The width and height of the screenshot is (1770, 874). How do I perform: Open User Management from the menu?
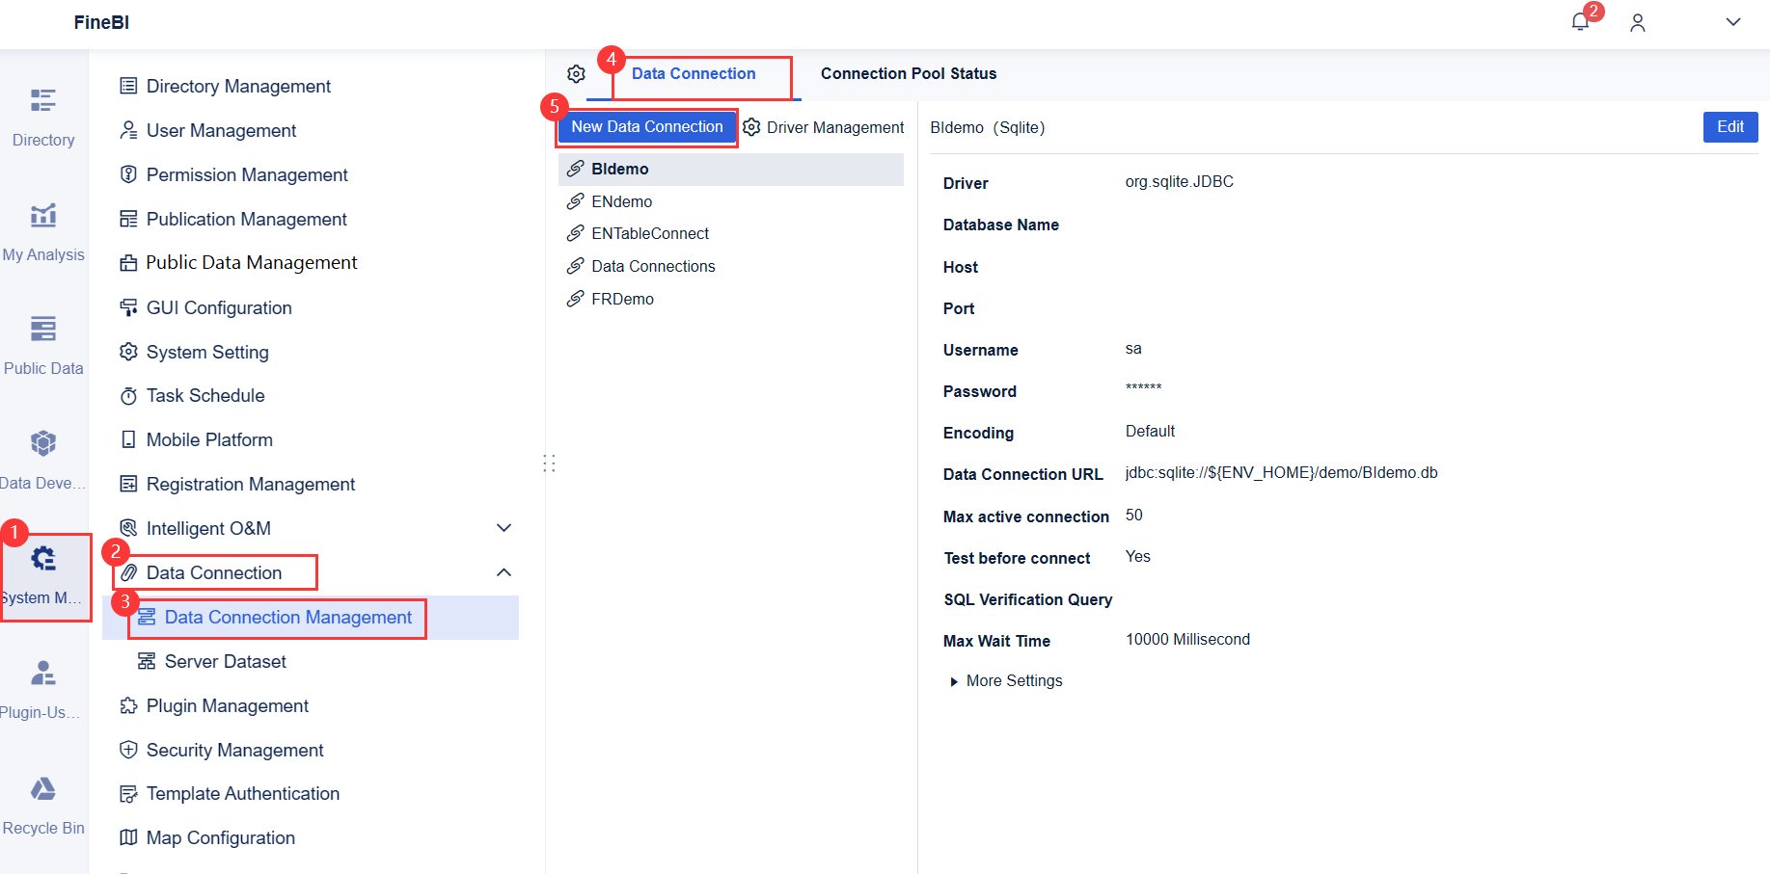point(221,130)
